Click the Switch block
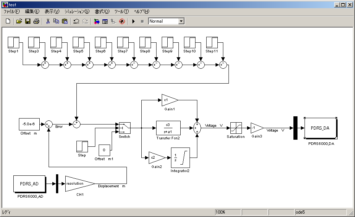 pos(125,128)
